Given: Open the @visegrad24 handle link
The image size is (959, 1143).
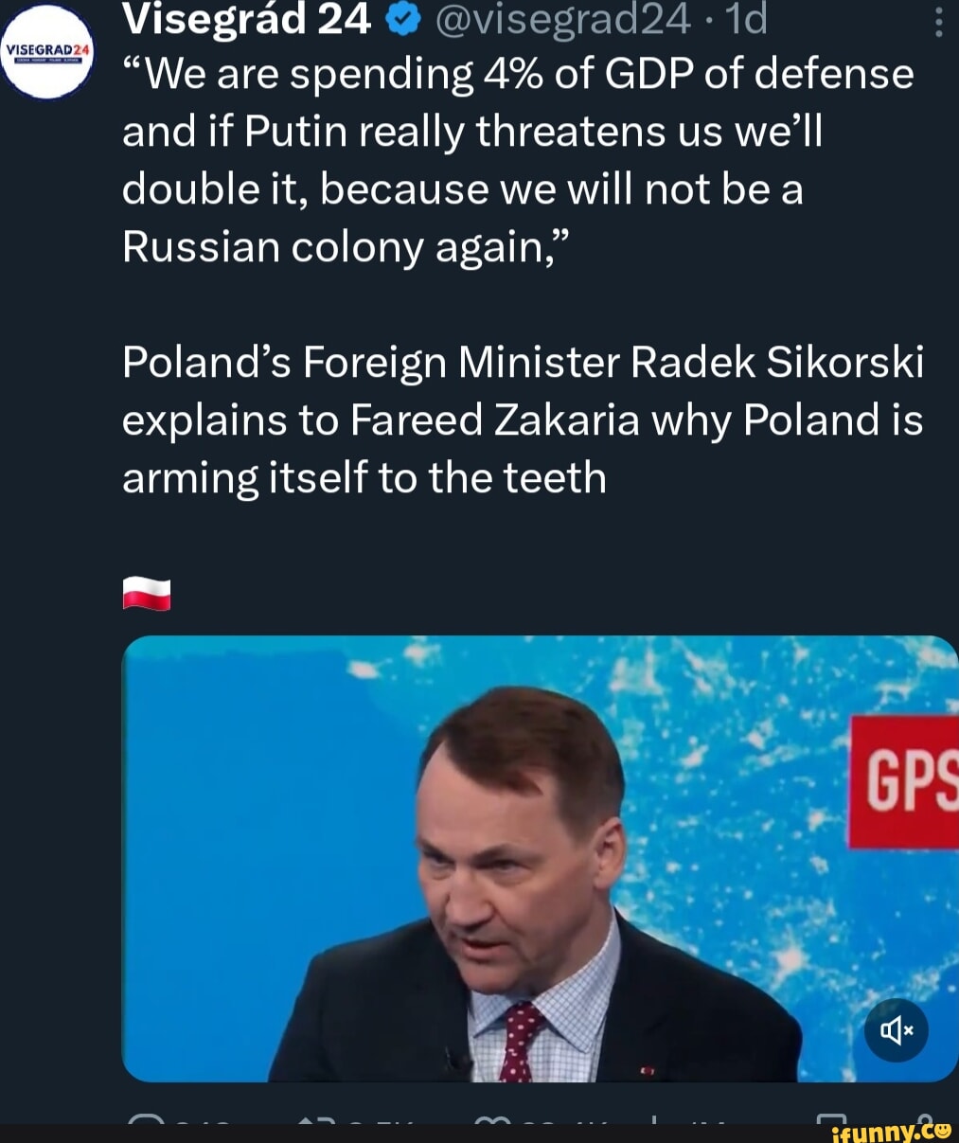Looking at the screenshot, I should [563, 20].
